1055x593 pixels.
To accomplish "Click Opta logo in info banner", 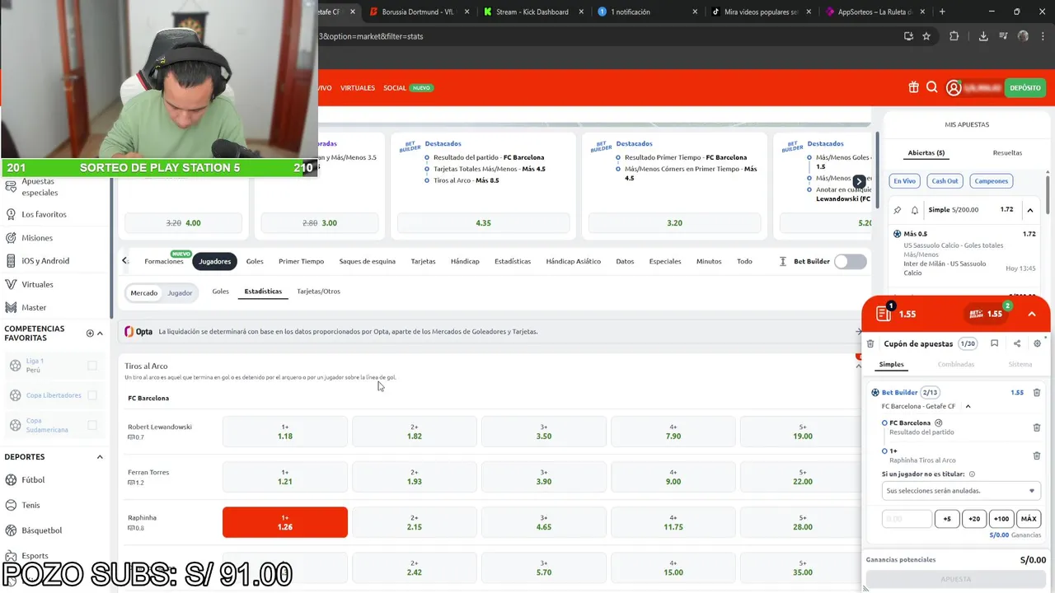I will pos(138,331).
